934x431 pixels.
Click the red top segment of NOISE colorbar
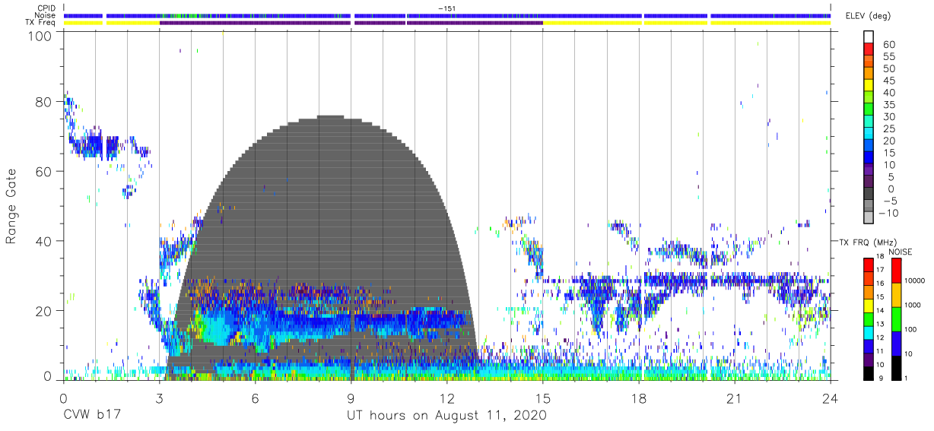(895, 270)
